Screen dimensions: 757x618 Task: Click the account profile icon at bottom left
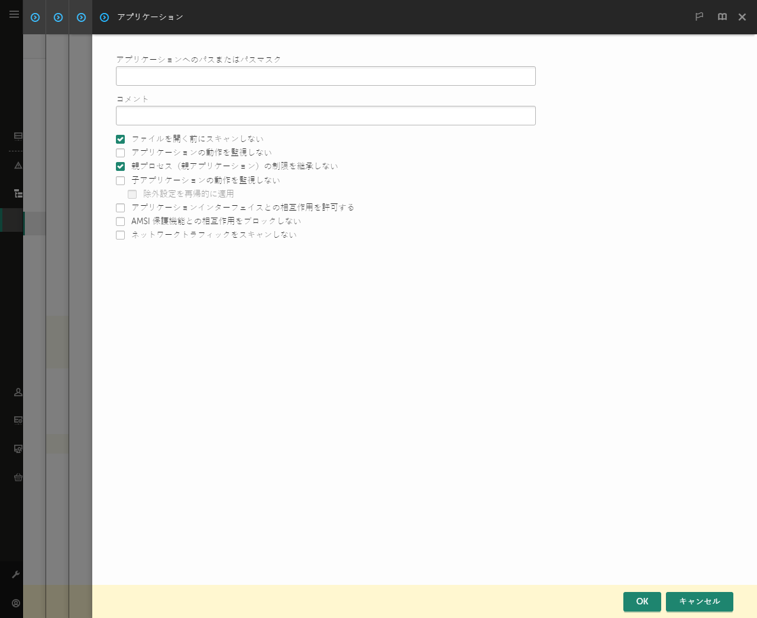click(x=15, y=603)
